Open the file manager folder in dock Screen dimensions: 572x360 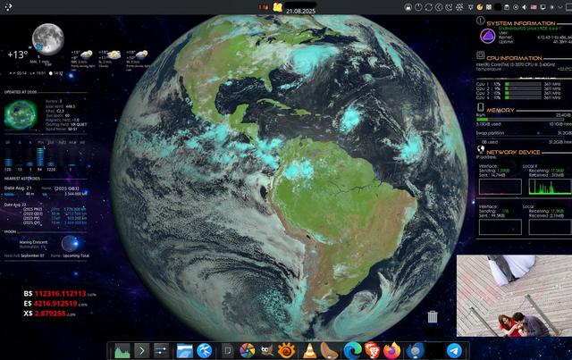tap(185, 351)
